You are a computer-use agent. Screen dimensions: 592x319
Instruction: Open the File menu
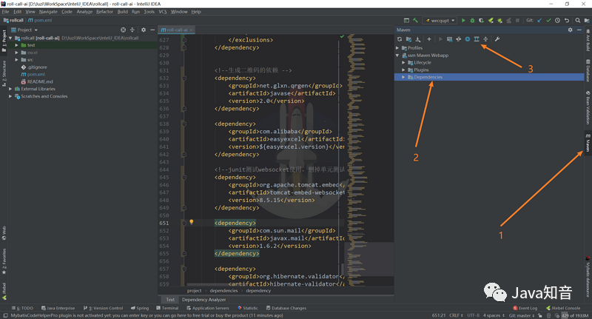5,12
